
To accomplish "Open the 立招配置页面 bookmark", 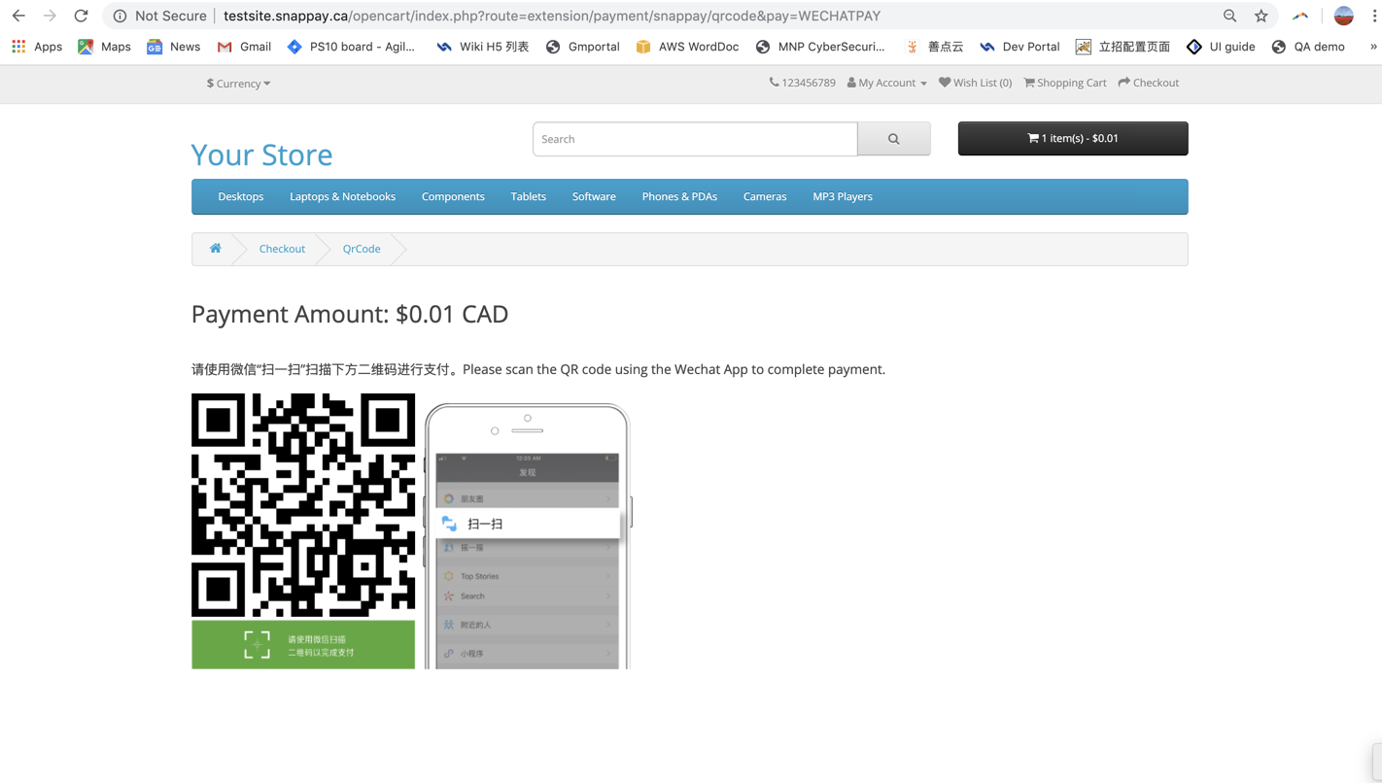I will tap(1123, 47).
